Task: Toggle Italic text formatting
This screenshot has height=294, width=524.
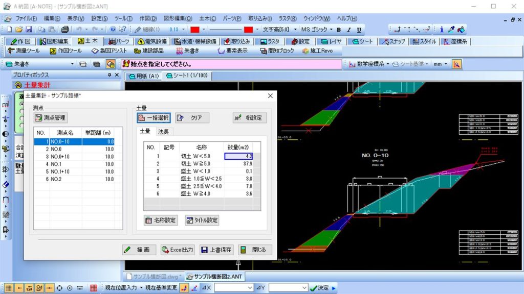Action: tap(348, 30)
